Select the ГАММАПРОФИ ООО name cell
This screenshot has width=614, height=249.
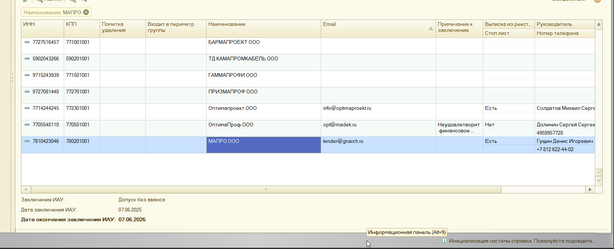[x=264, y=79]
